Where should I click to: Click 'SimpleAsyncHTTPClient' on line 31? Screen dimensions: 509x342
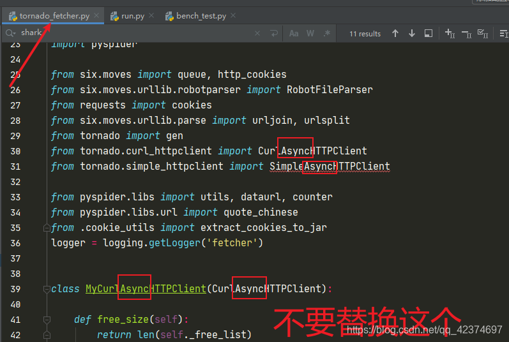(330, 167)
